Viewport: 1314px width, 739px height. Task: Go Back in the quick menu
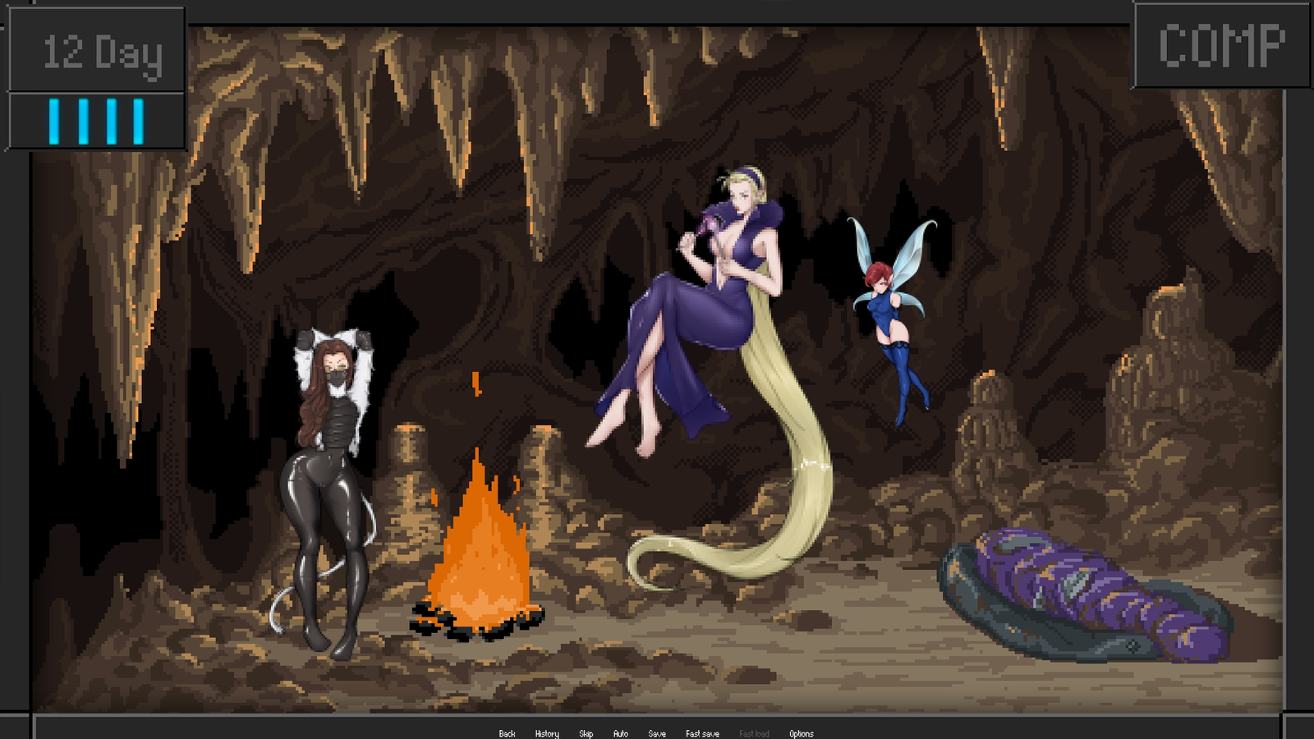coord(507,733)
